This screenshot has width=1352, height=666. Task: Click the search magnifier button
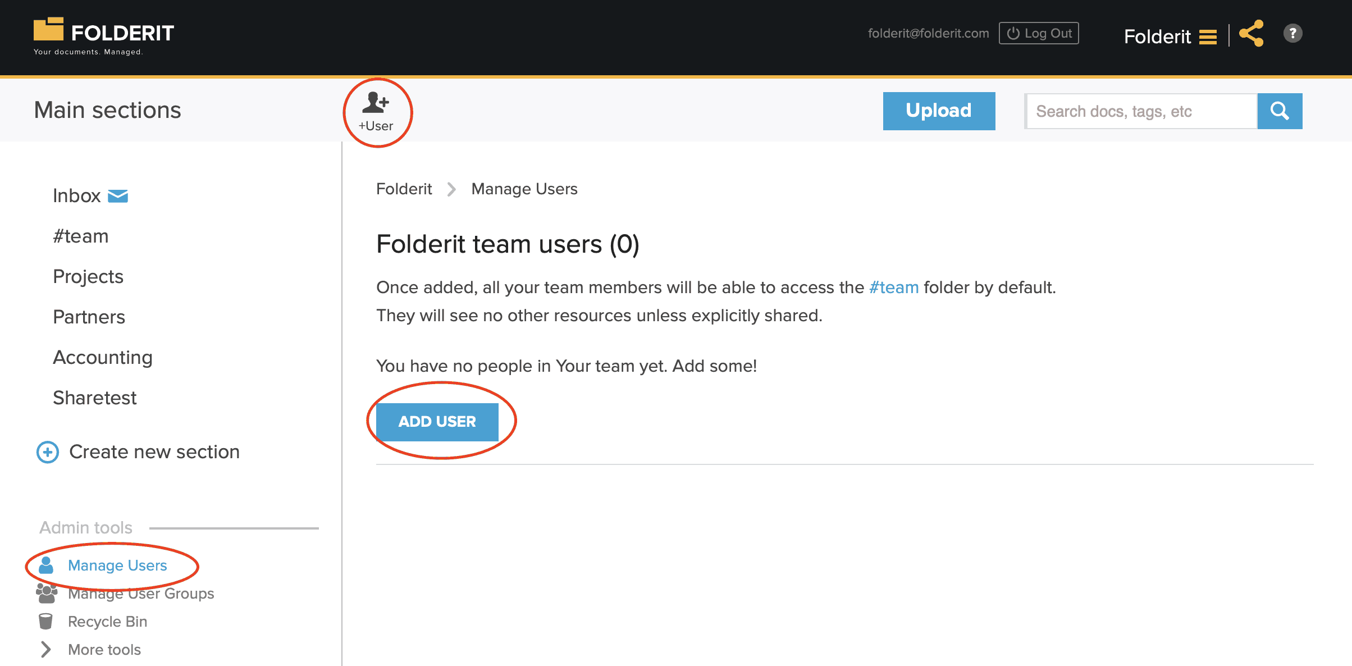click(1280, 111)
